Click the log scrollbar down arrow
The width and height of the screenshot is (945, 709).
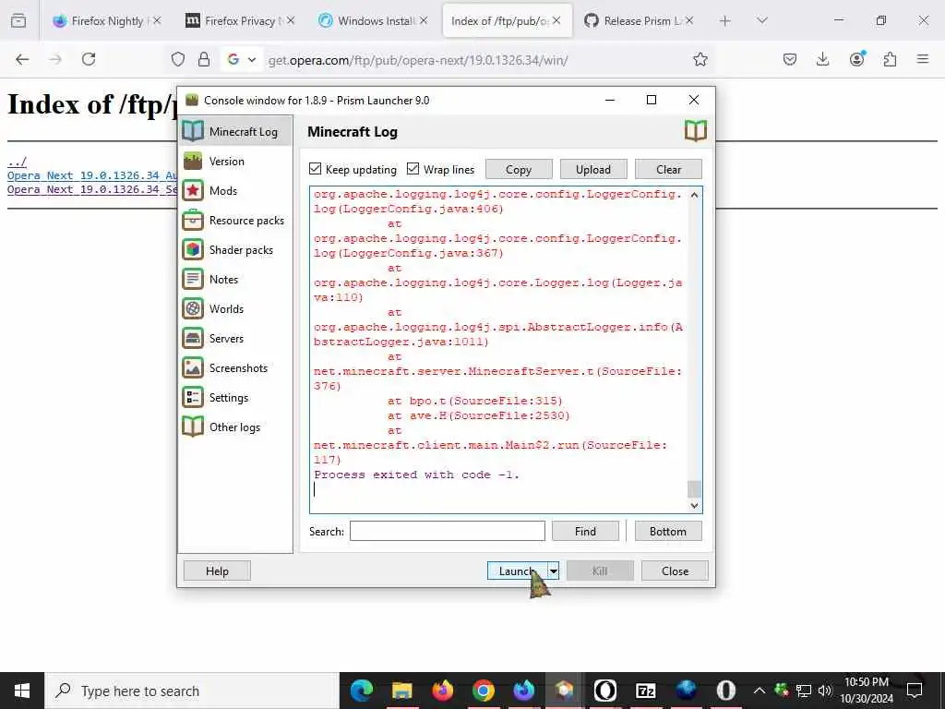694,505
